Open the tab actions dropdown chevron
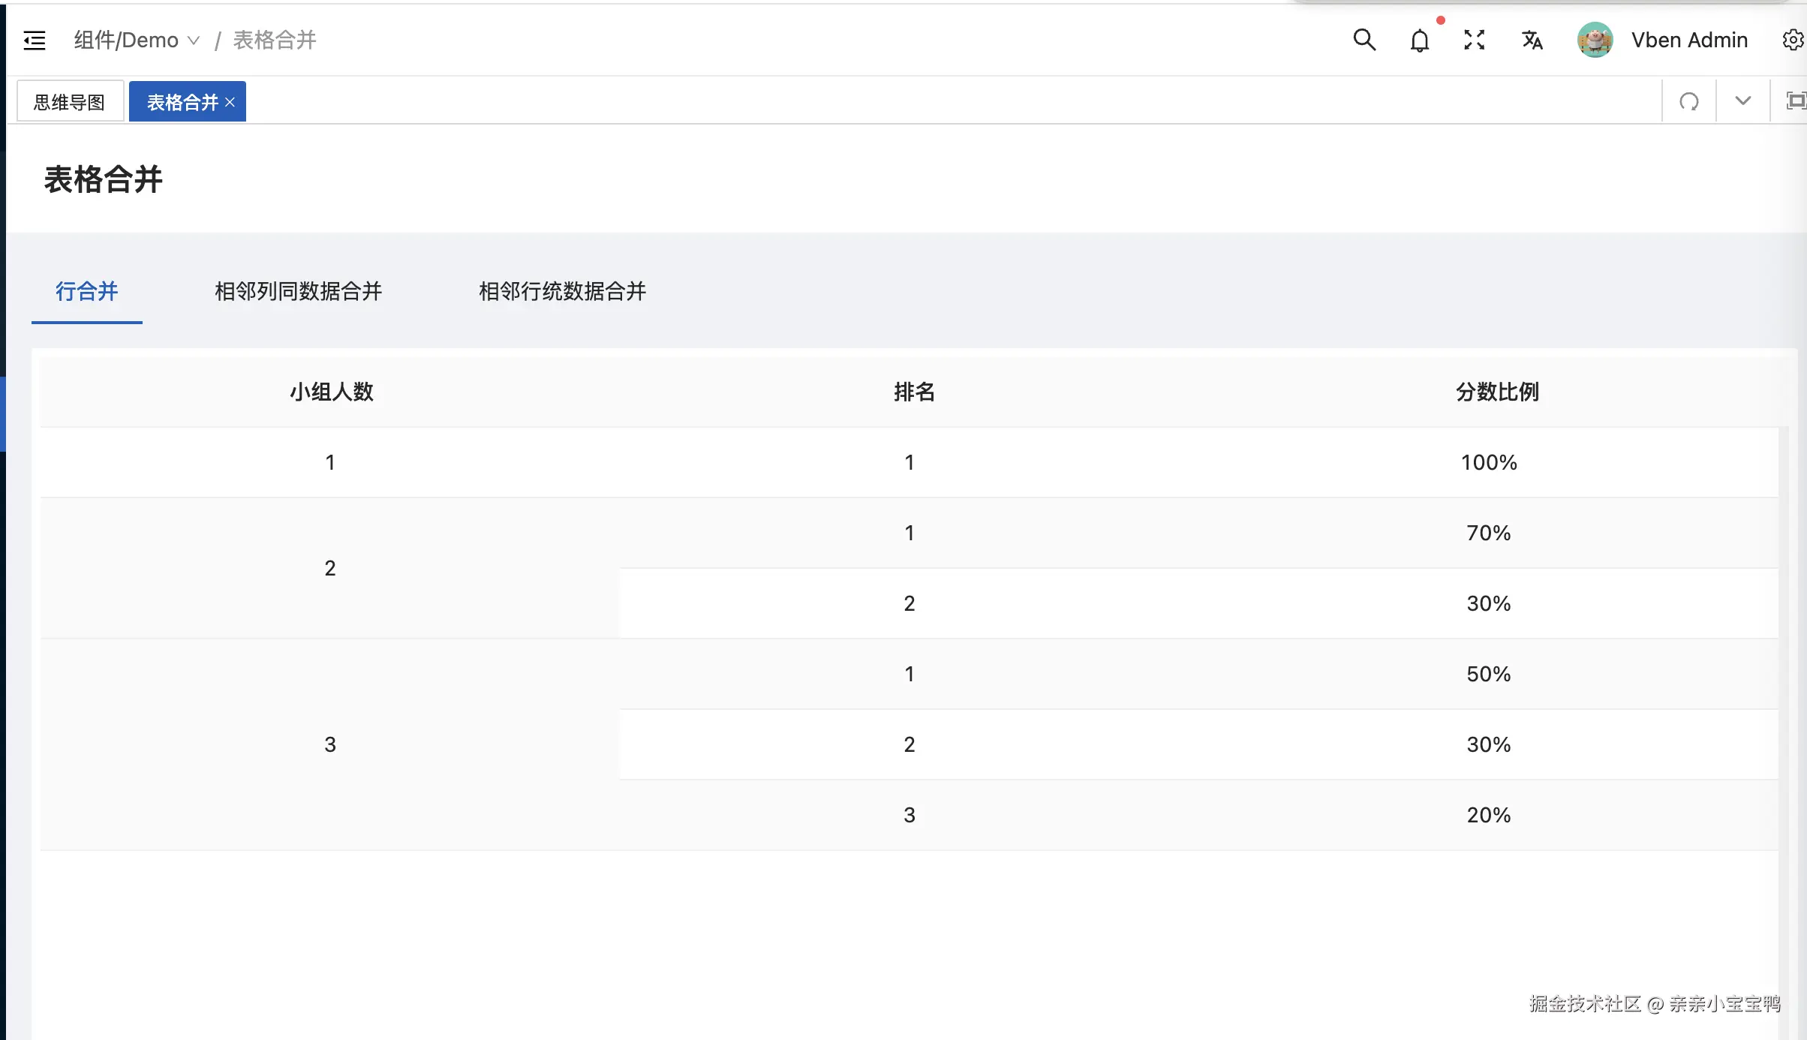 click(x=1742, y=100)
